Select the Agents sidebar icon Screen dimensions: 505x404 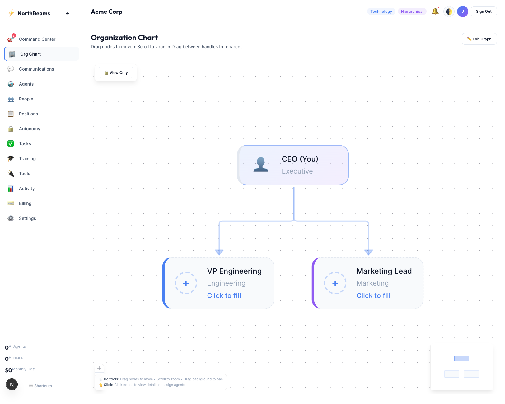[x=11, y=84]
